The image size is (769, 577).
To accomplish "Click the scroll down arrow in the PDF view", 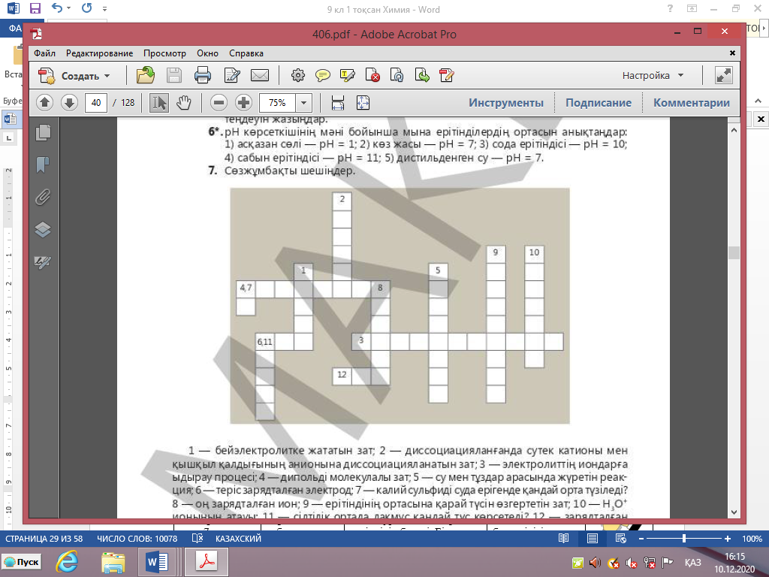I will 734,512.
